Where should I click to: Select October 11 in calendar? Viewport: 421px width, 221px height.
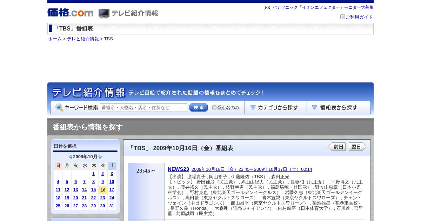[x=58, y=190]
